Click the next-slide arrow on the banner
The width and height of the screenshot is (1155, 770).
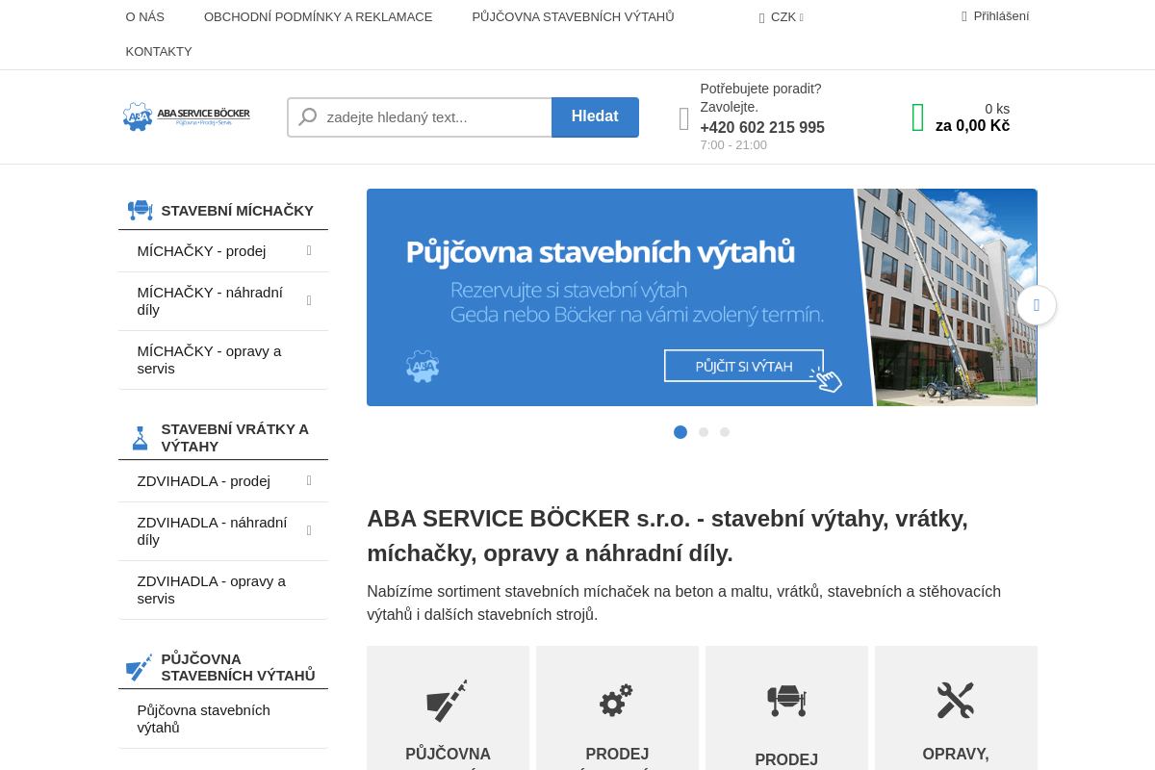point(1037,305)
